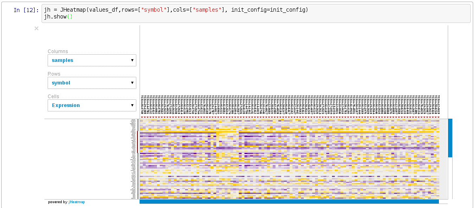The image size is (476, 208).
Task: Close the heatmap output with the × icon
Action: pyautogui.click(x=36, y=29)
